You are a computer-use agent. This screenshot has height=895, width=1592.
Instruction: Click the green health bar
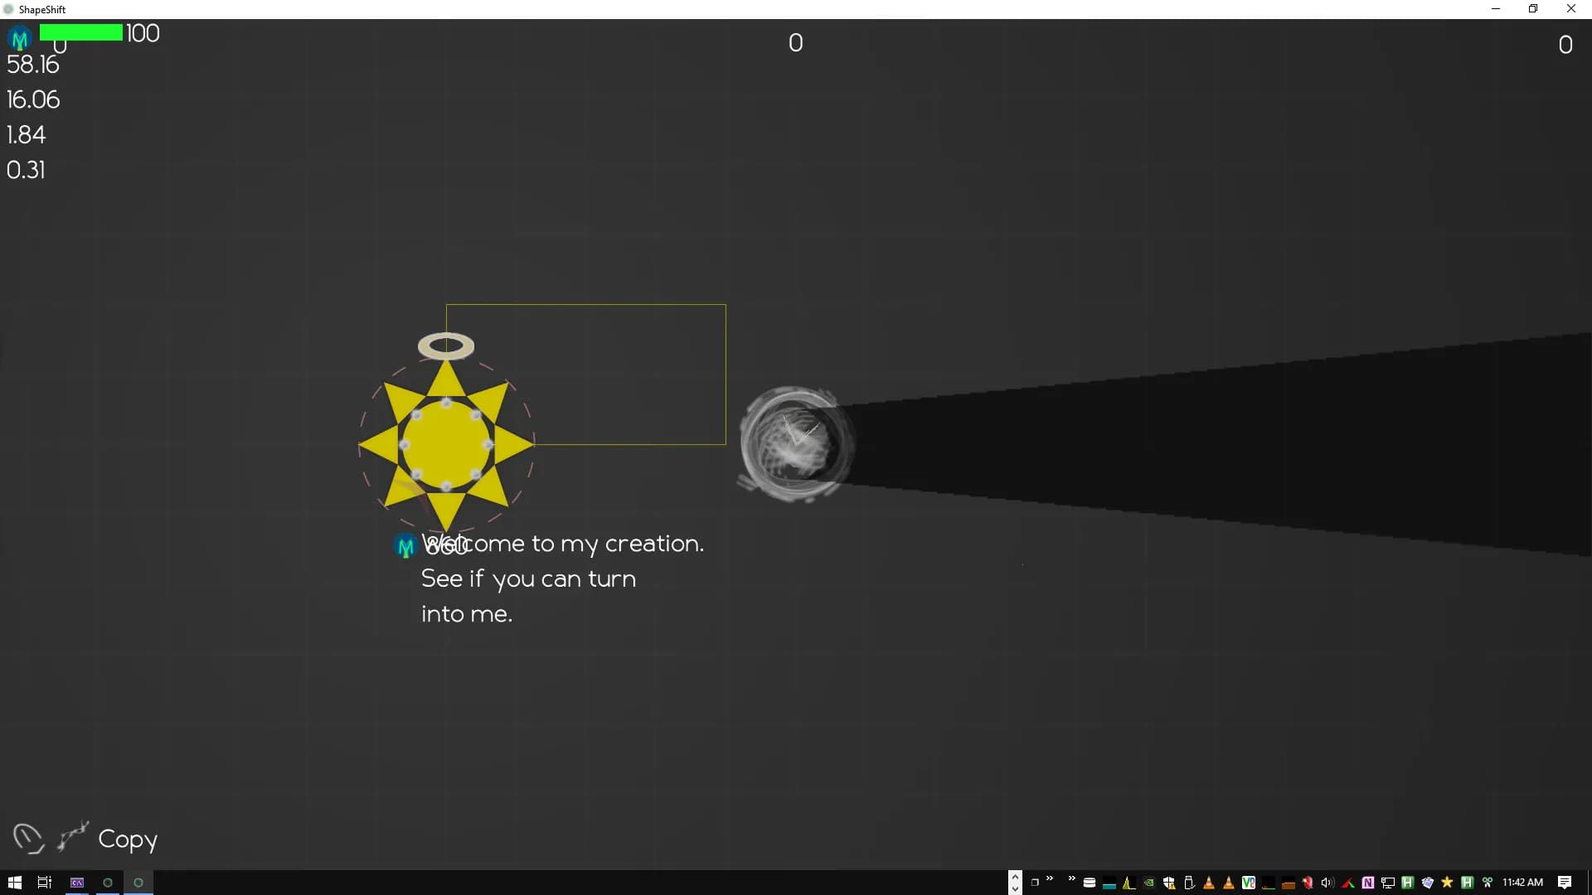[81, 32]
